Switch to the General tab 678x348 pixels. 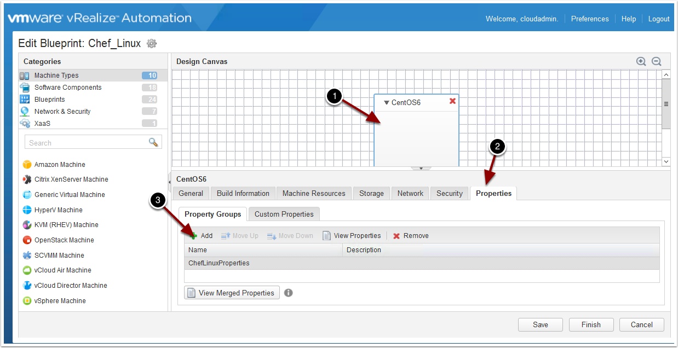point(191,193)
